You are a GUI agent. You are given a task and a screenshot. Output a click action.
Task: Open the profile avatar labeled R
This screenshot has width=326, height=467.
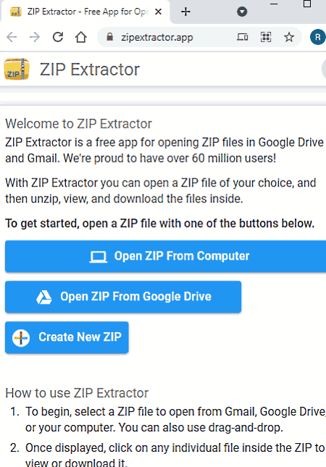coord(318,37)
